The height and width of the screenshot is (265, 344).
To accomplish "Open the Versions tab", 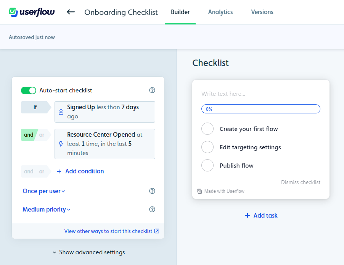I will point(262,12).
